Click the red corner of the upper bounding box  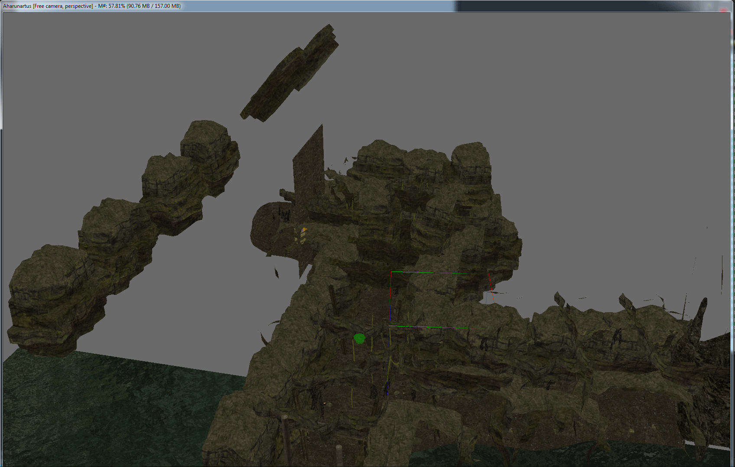[x=390, y=285]
